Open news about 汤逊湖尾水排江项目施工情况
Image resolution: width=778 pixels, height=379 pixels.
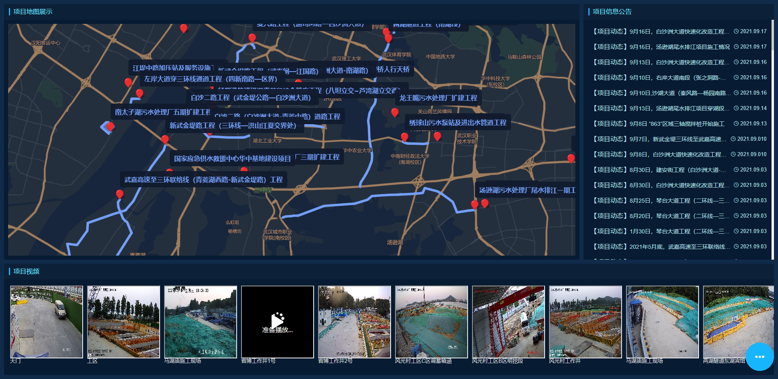point(661,47)
